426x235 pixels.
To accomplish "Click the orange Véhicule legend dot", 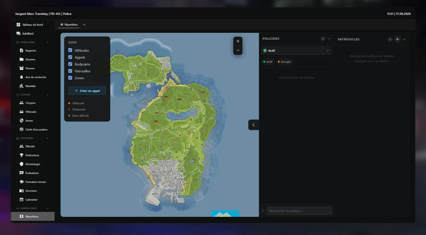I will (x=69, y=103).
